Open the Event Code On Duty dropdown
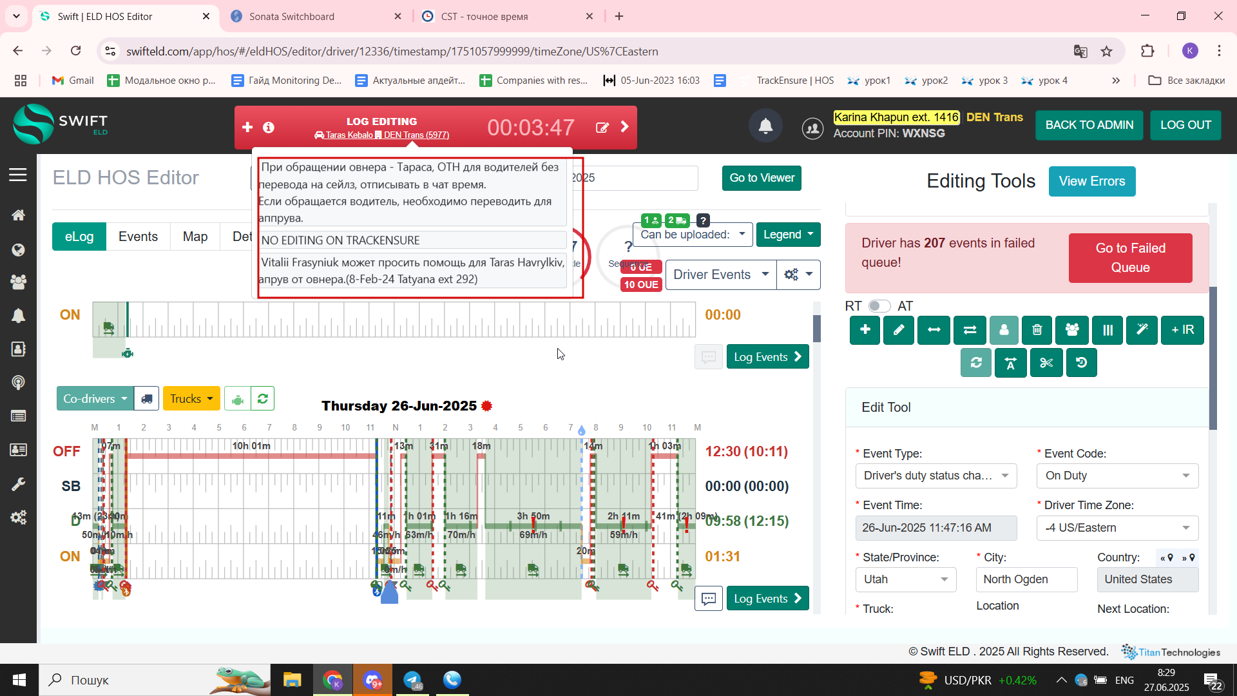The image size is (1237, 696). [x=1117, y=476]
